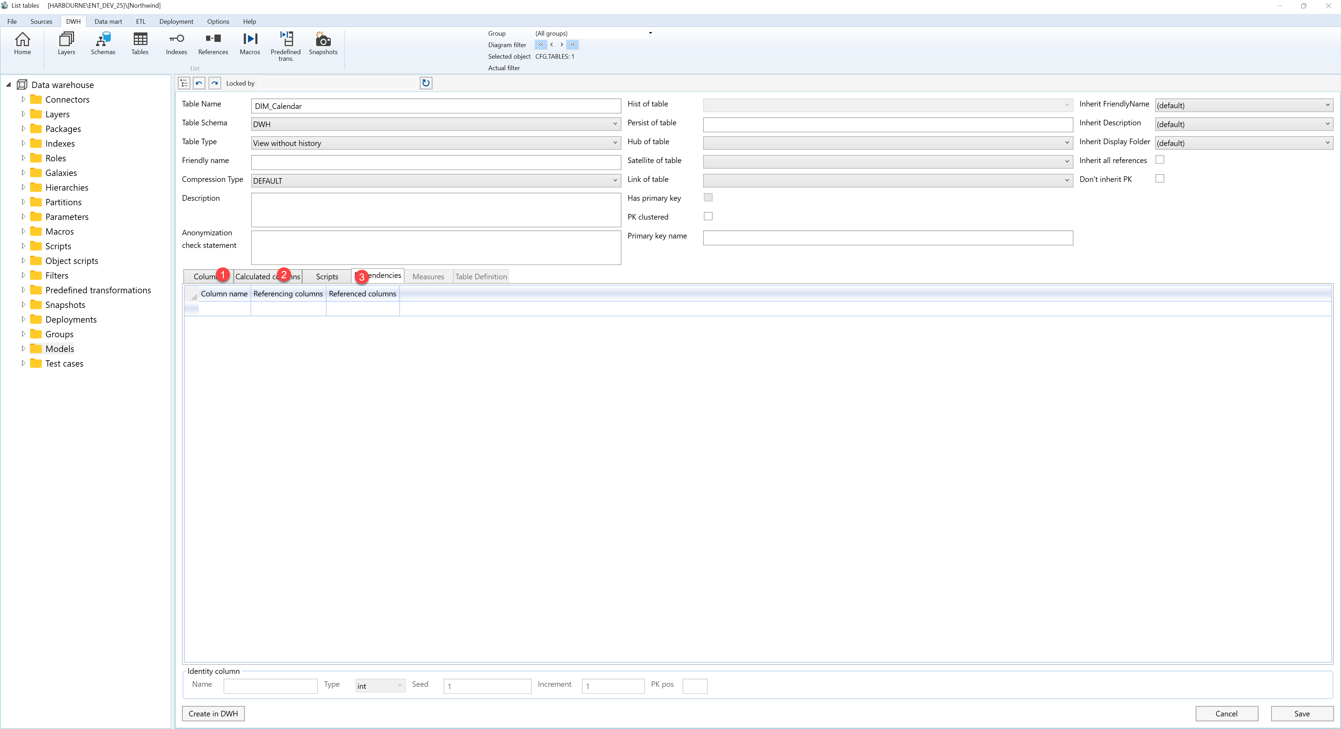
Task: Open the Help menu
Action: click(x=249, y=21)
